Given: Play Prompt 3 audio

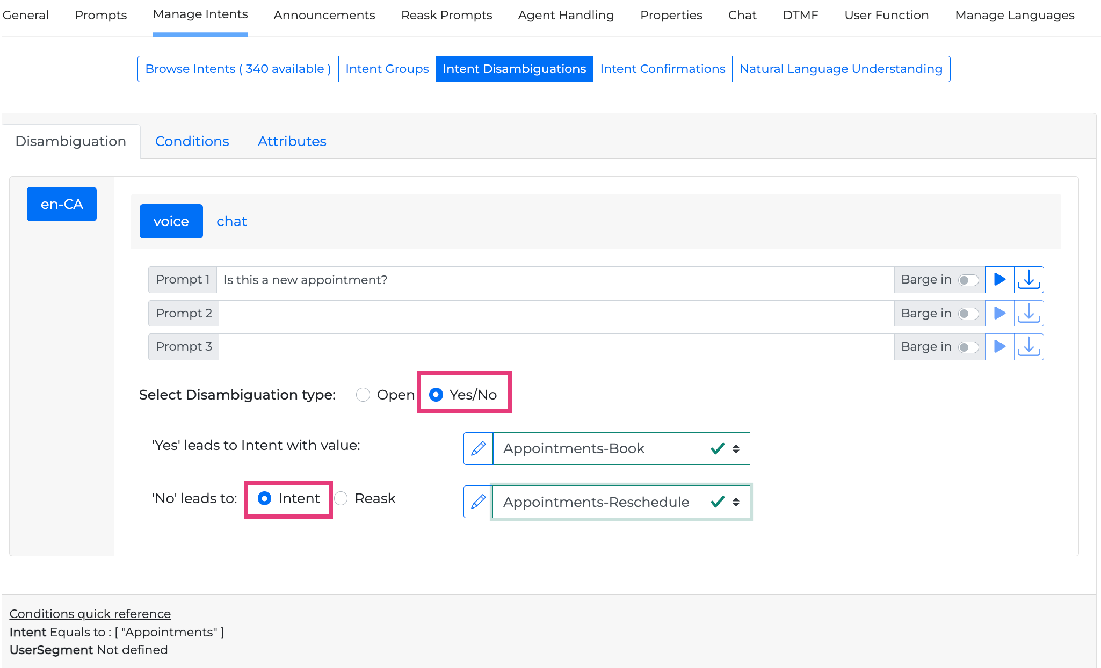Looking at the screenshot, I should pyautogui.click(x=999, y=347).
